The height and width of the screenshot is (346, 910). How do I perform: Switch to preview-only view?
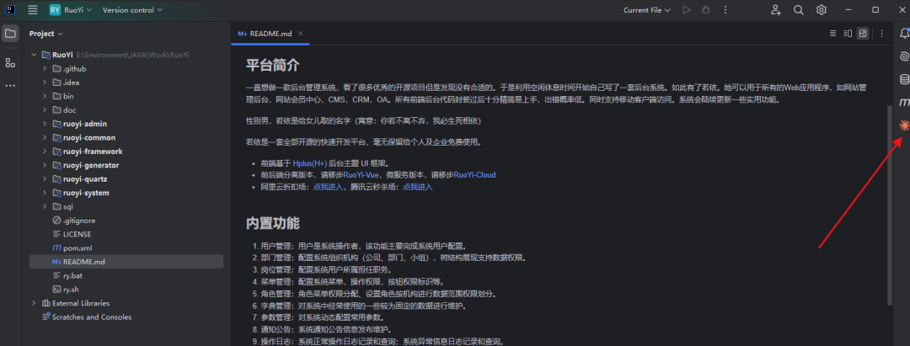863,34
